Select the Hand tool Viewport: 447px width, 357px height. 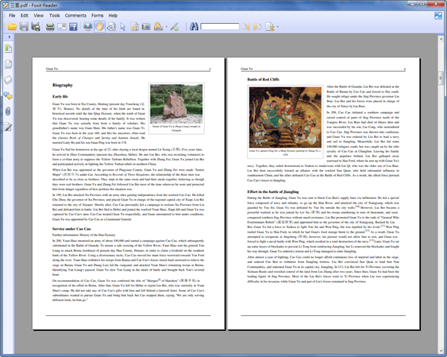tap(99, 27)
